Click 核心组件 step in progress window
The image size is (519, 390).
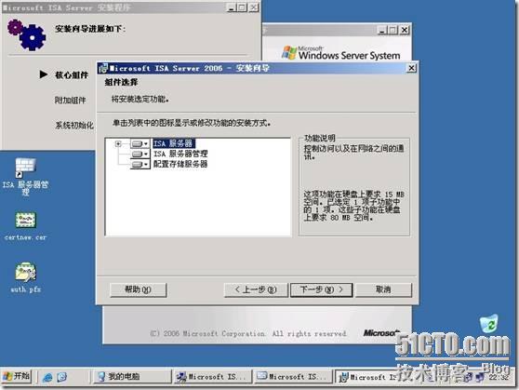pos(72,75)
